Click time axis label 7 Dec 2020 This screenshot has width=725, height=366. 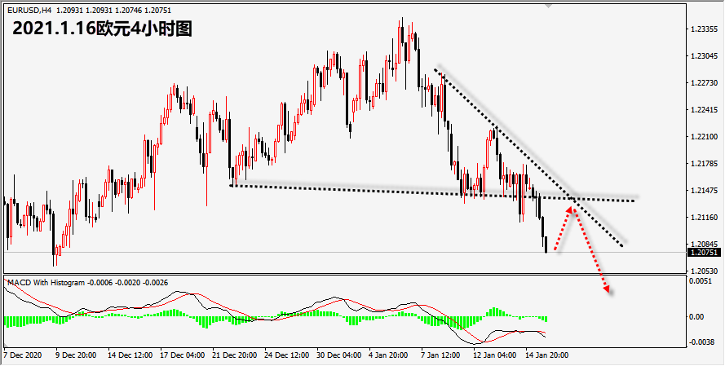pyautogui.click(x=22, y=355)
